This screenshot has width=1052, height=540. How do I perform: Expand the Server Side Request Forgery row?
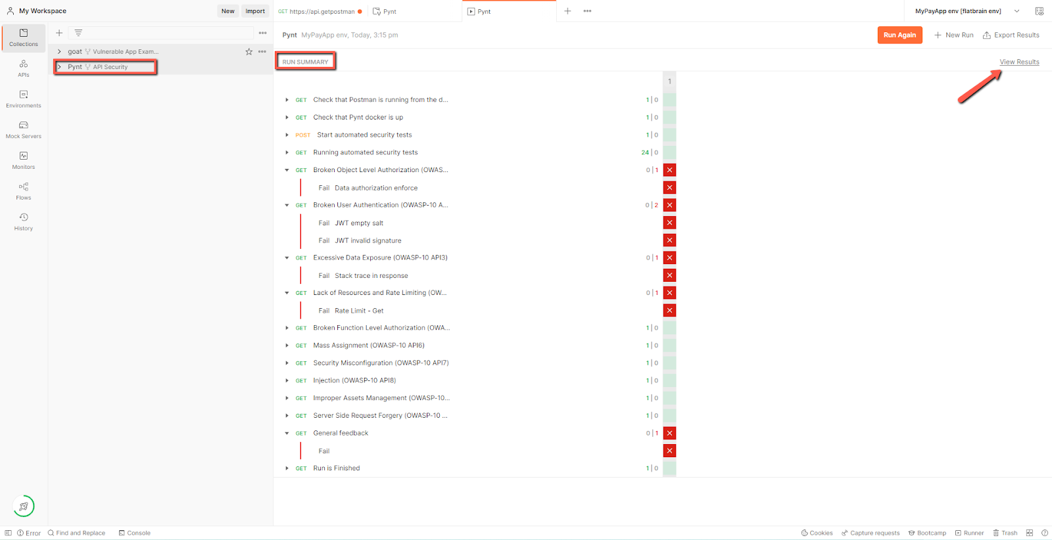pyautogui.click(x=287, y=416)
